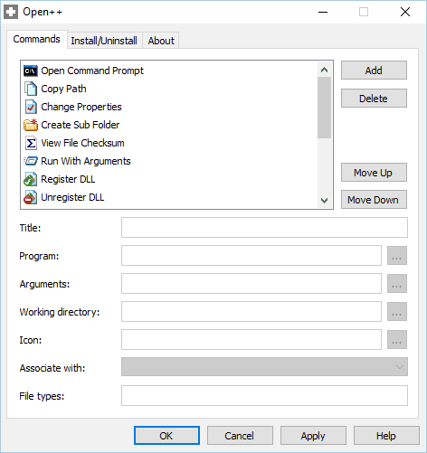Image resolution: width=427 pixels, height=453 pixels.
Task: Click the Create Sub Folder icon
Action: click(x=31, y=125)
